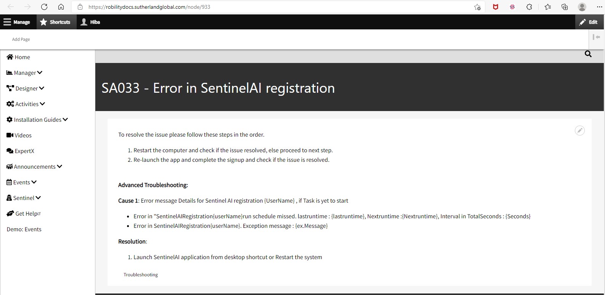This screenshot has width=605, height=295.
Task: Click the pencil edit icon on content
Action: coord(579,131)
